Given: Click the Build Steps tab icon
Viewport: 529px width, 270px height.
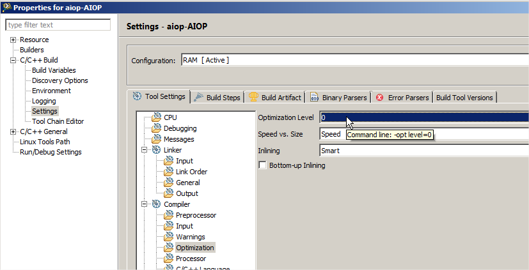Looking at the screenshot, I should click(x=198, y=97).
